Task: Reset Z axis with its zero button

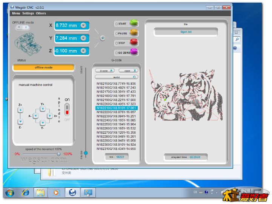Action: click(x=83, y=51)
